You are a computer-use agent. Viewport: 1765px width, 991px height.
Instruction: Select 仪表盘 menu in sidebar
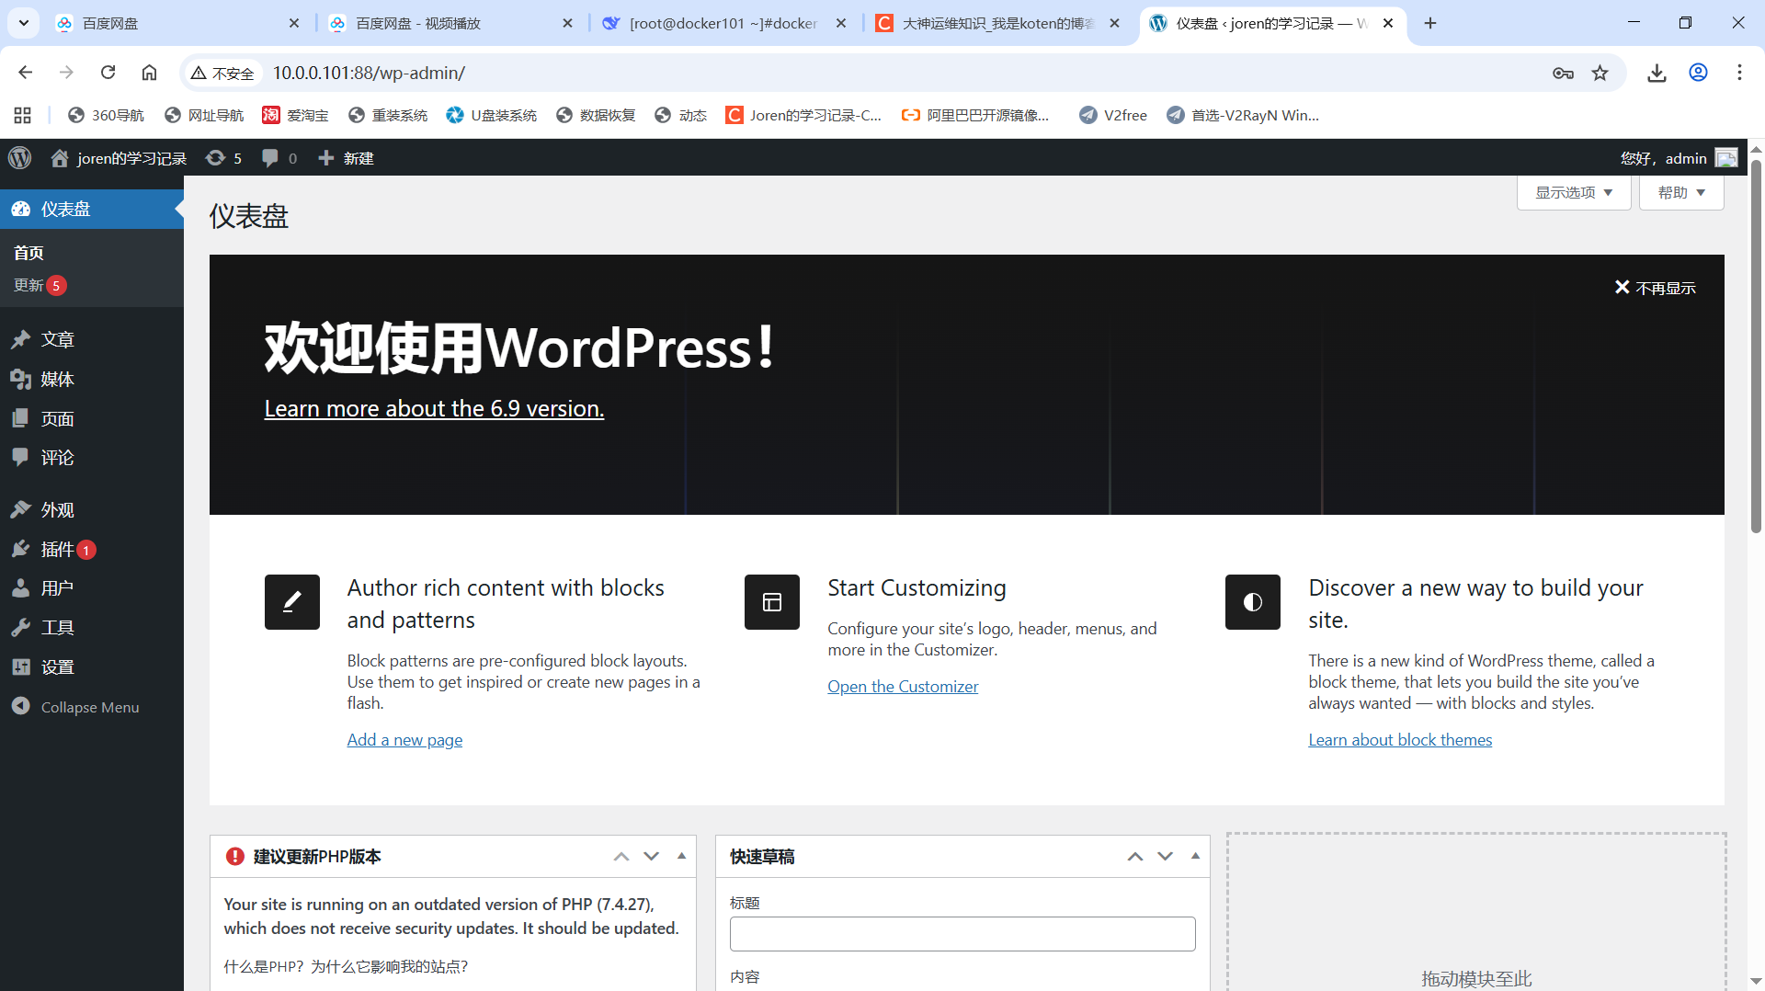(92, 209)
